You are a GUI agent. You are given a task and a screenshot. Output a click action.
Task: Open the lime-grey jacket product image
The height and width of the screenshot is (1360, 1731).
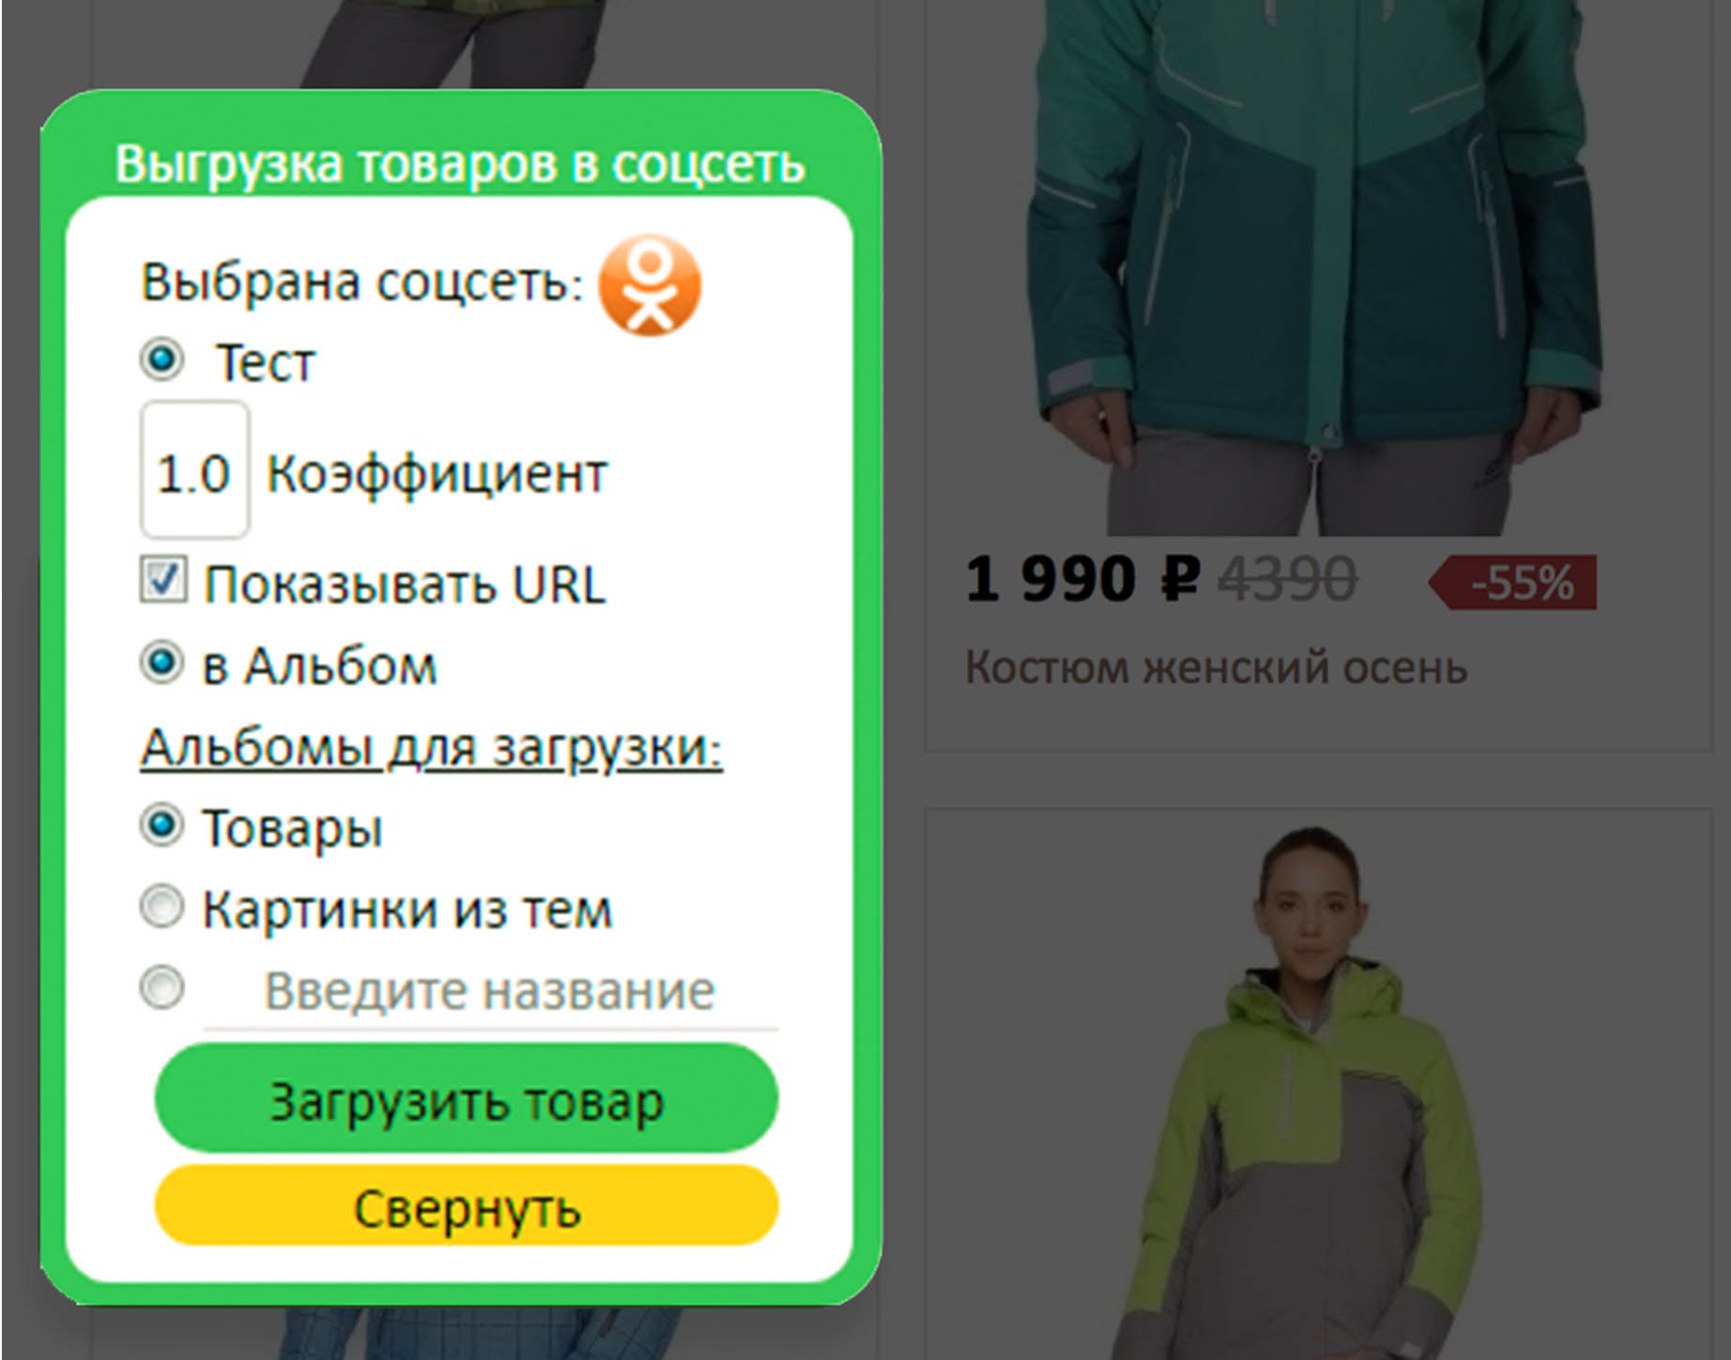[x=1314, y=1093]
